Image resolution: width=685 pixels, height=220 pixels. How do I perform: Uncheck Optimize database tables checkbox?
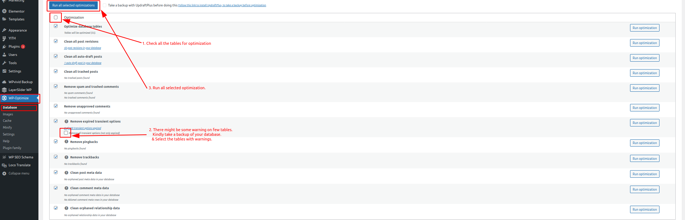pos(56,26)
